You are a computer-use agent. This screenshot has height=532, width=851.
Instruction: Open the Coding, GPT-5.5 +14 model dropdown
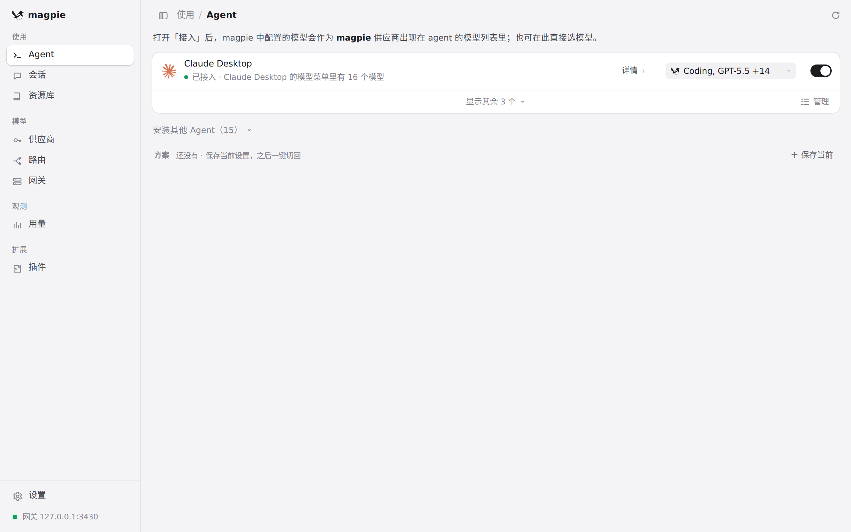730,71
